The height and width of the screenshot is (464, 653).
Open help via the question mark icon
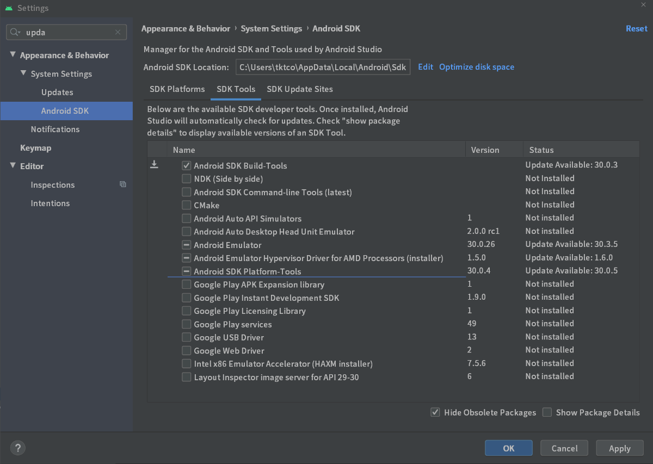17,448
